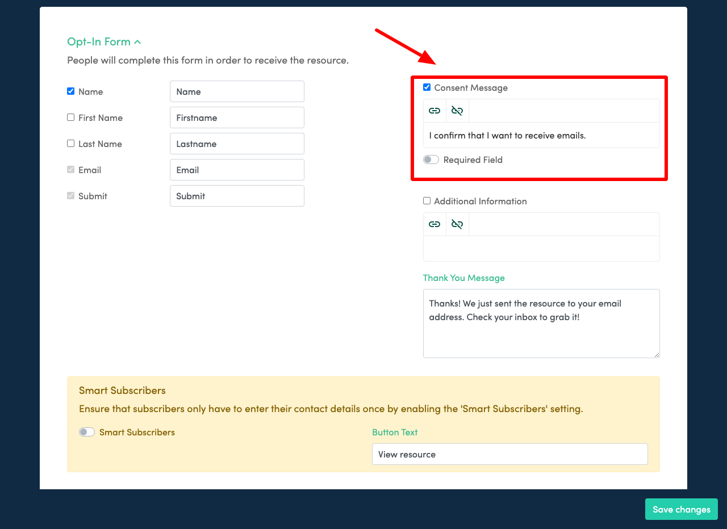727x529 pixels.
Task: Click the Firstname text field
Action: (237, 117)
